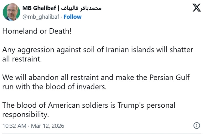The width and height of the screenshot is (203, 134).
Task: Click "The blood of American soldiers" line
Action: [x=89, y=105]
